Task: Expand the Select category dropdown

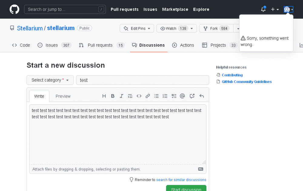Action: [50, 80]
